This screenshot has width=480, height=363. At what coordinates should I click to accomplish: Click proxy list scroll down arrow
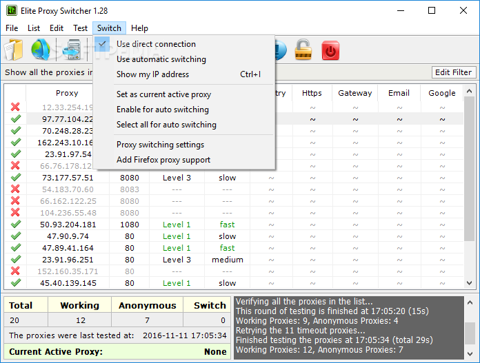click(x=469, y=283)
